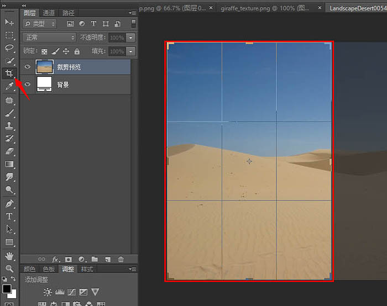Select the Smudge tool

click(9, 177)
